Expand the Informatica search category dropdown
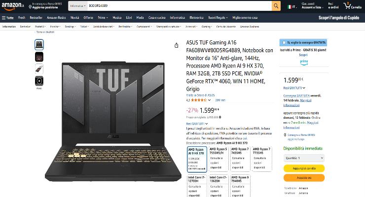The height and width of the screenshot is (197, 365). [x=78, y=6]
